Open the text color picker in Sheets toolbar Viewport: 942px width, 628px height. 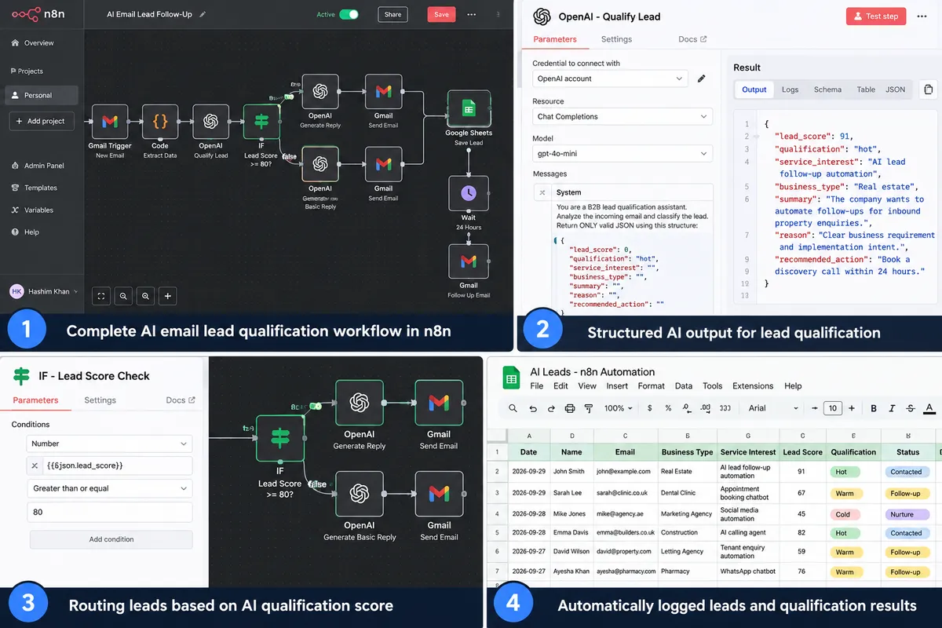(929, 408)
